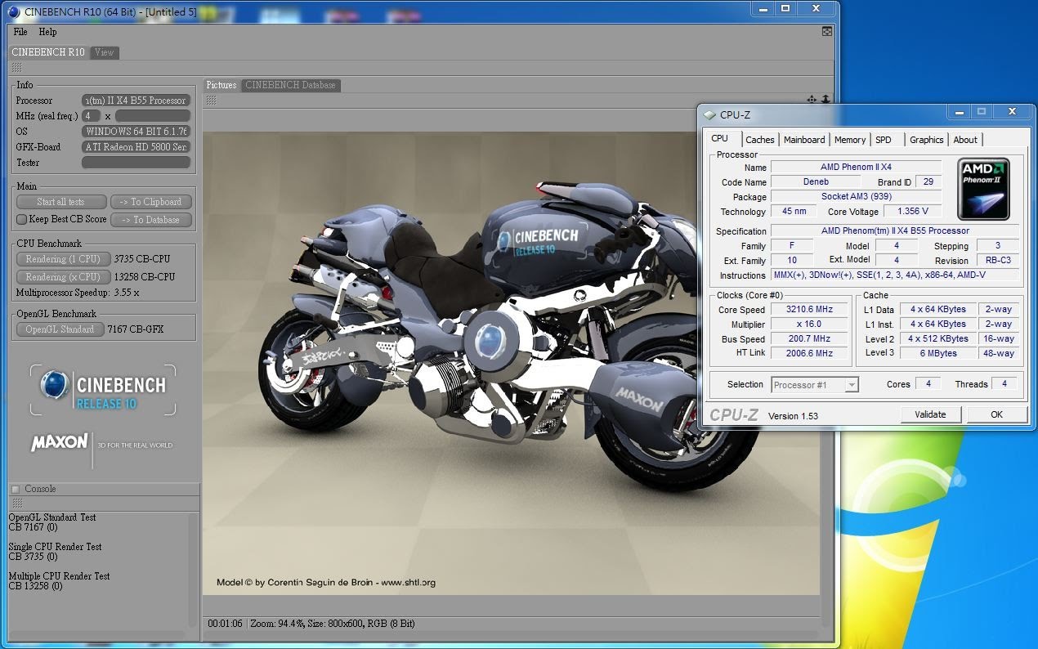Switch to the CINEBENCH Database tab
This screenshot has width=1038, height=649.
290,85
